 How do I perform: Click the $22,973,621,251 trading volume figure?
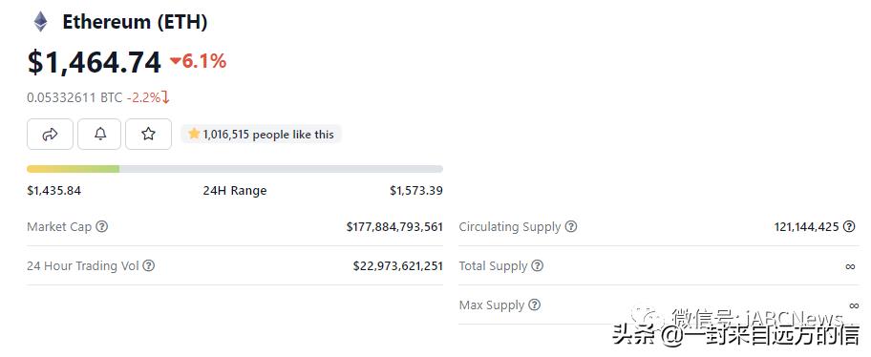(397, 266)
